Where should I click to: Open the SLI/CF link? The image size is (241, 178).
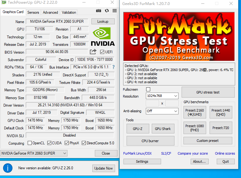166,153
